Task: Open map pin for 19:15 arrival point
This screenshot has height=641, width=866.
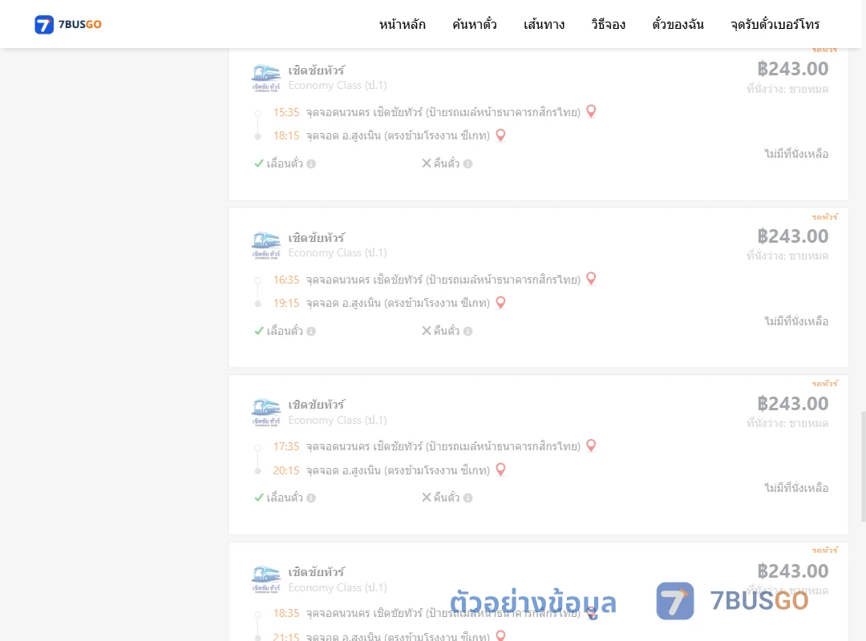Action: tap(500, 303)
